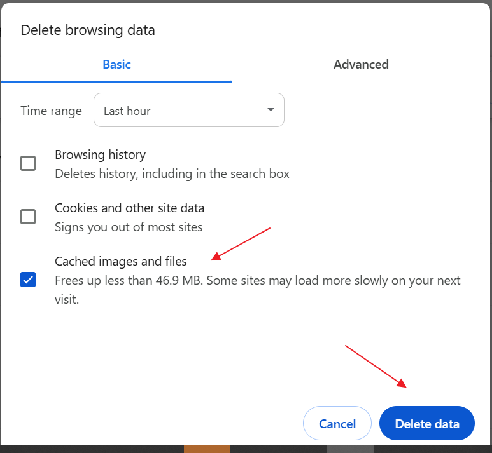Screen dimensions: 492x453
Task: Click the "Frees up less than 46.9 MB" description
Action: (257, 280)
